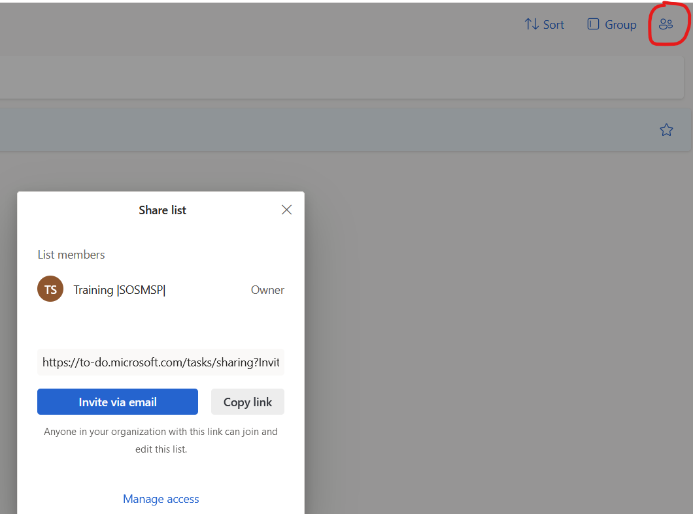Click the organization link sharing notice text

161,440
